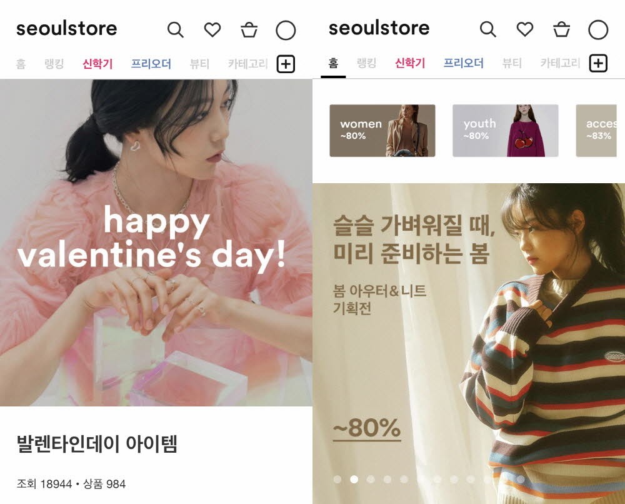The height and width of the screenshot is (504, 625).
Task: Open 프리오더 tab in right screen
Action: pos(464,63)
